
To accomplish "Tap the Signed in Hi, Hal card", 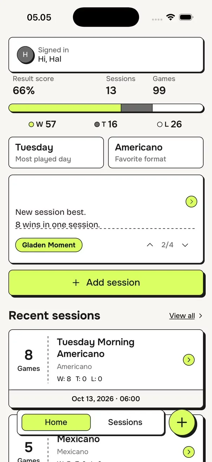I will pos(106,55).
